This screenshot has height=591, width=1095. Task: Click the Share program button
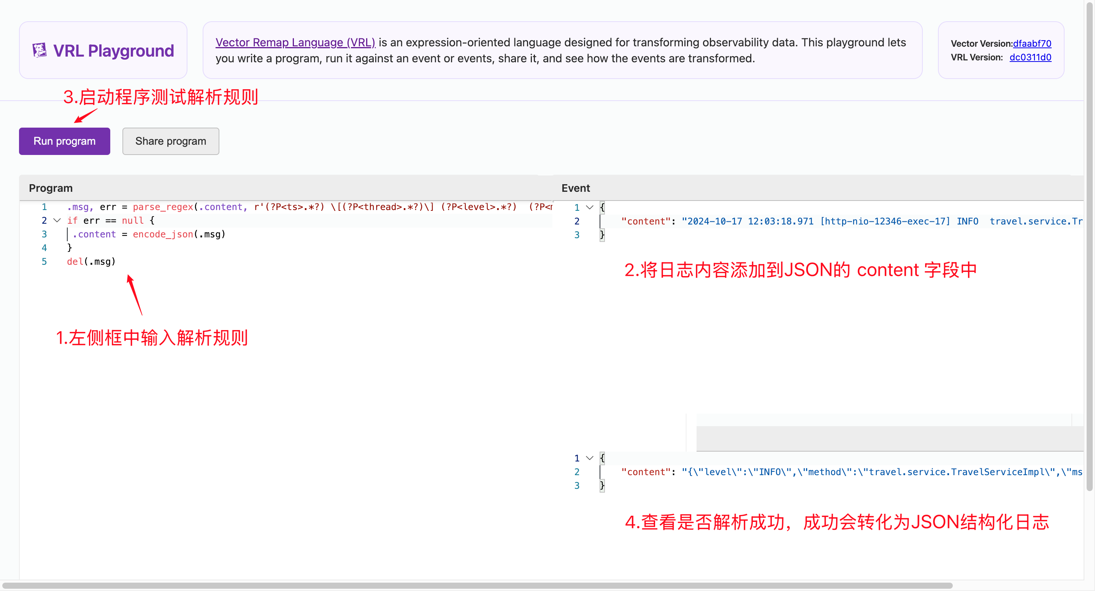pos(171,141)
